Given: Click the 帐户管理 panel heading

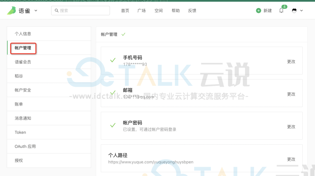Looking at the screenshot, I should 109,34.
